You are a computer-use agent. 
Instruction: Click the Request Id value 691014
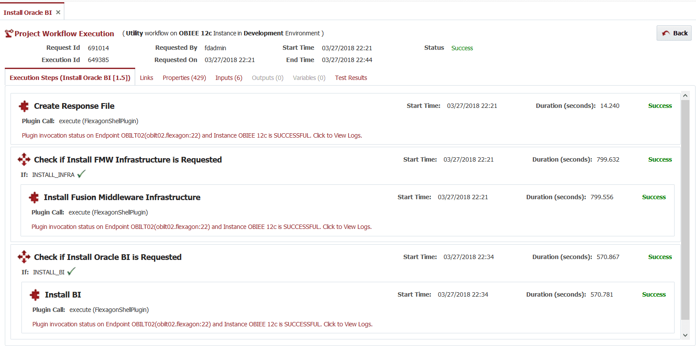[x=98, y=48]
